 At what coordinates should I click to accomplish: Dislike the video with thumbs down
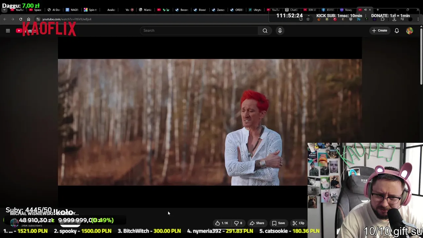[x=238, y=223]
